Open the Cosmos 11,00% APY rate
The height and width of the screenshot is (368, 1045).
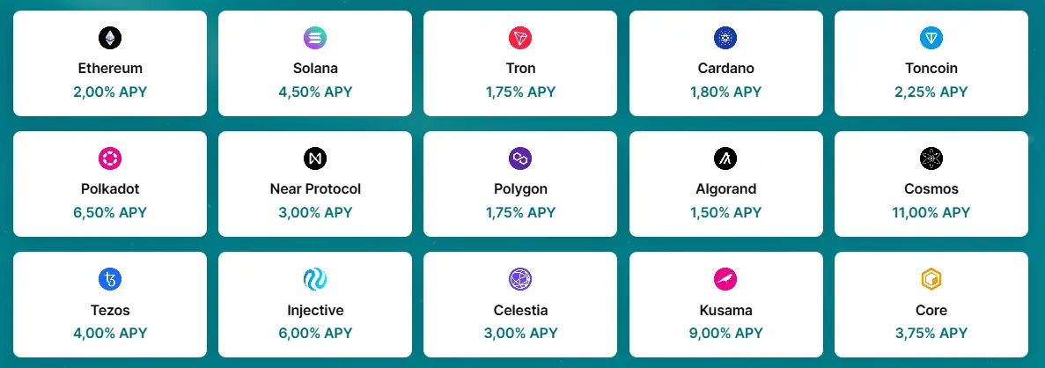(931, 212)
